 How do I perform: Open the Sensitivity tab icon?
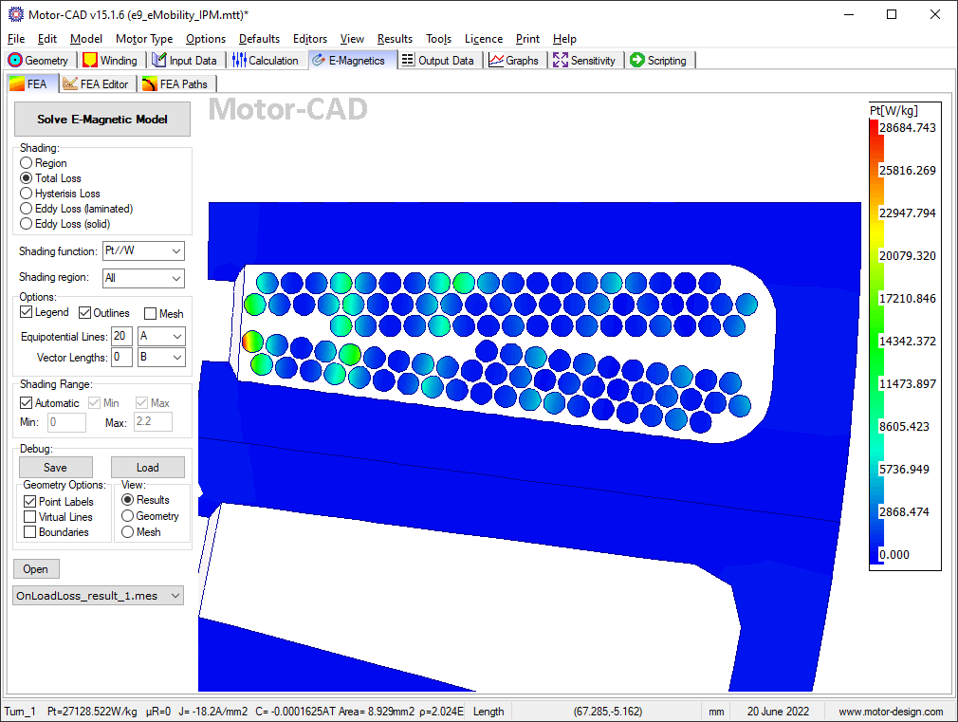tap(561, 61)
